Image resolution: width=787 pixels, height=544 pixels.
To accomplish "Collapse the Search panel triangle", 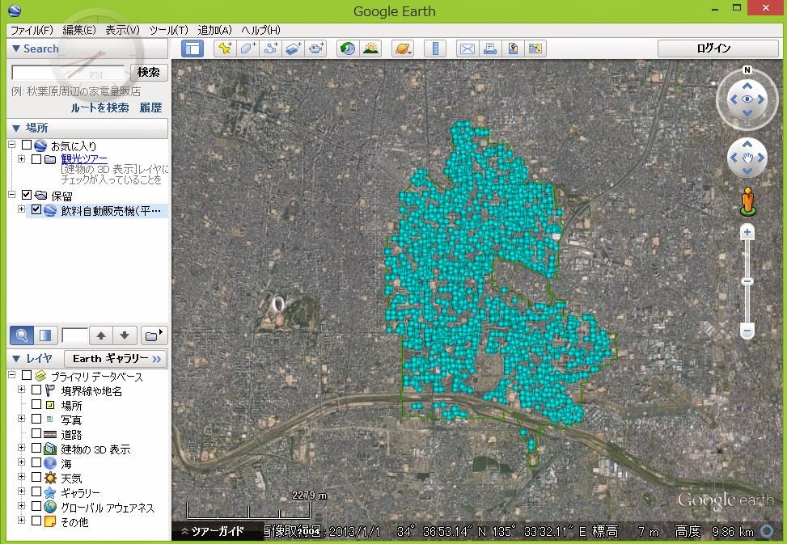I will point(16,48).
